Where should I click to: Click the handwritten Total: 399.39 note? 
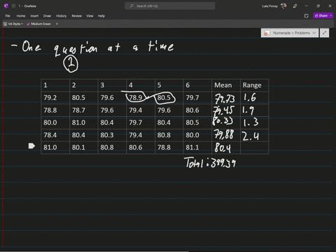(x=210, y=162)
